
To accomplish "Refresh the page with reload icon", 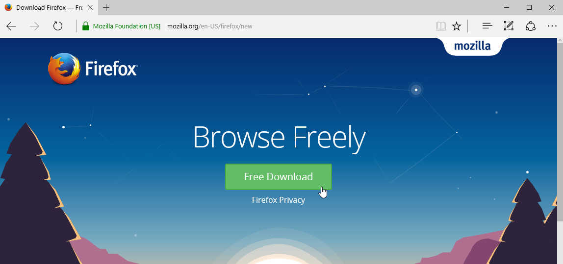I will tap(58, 26).
